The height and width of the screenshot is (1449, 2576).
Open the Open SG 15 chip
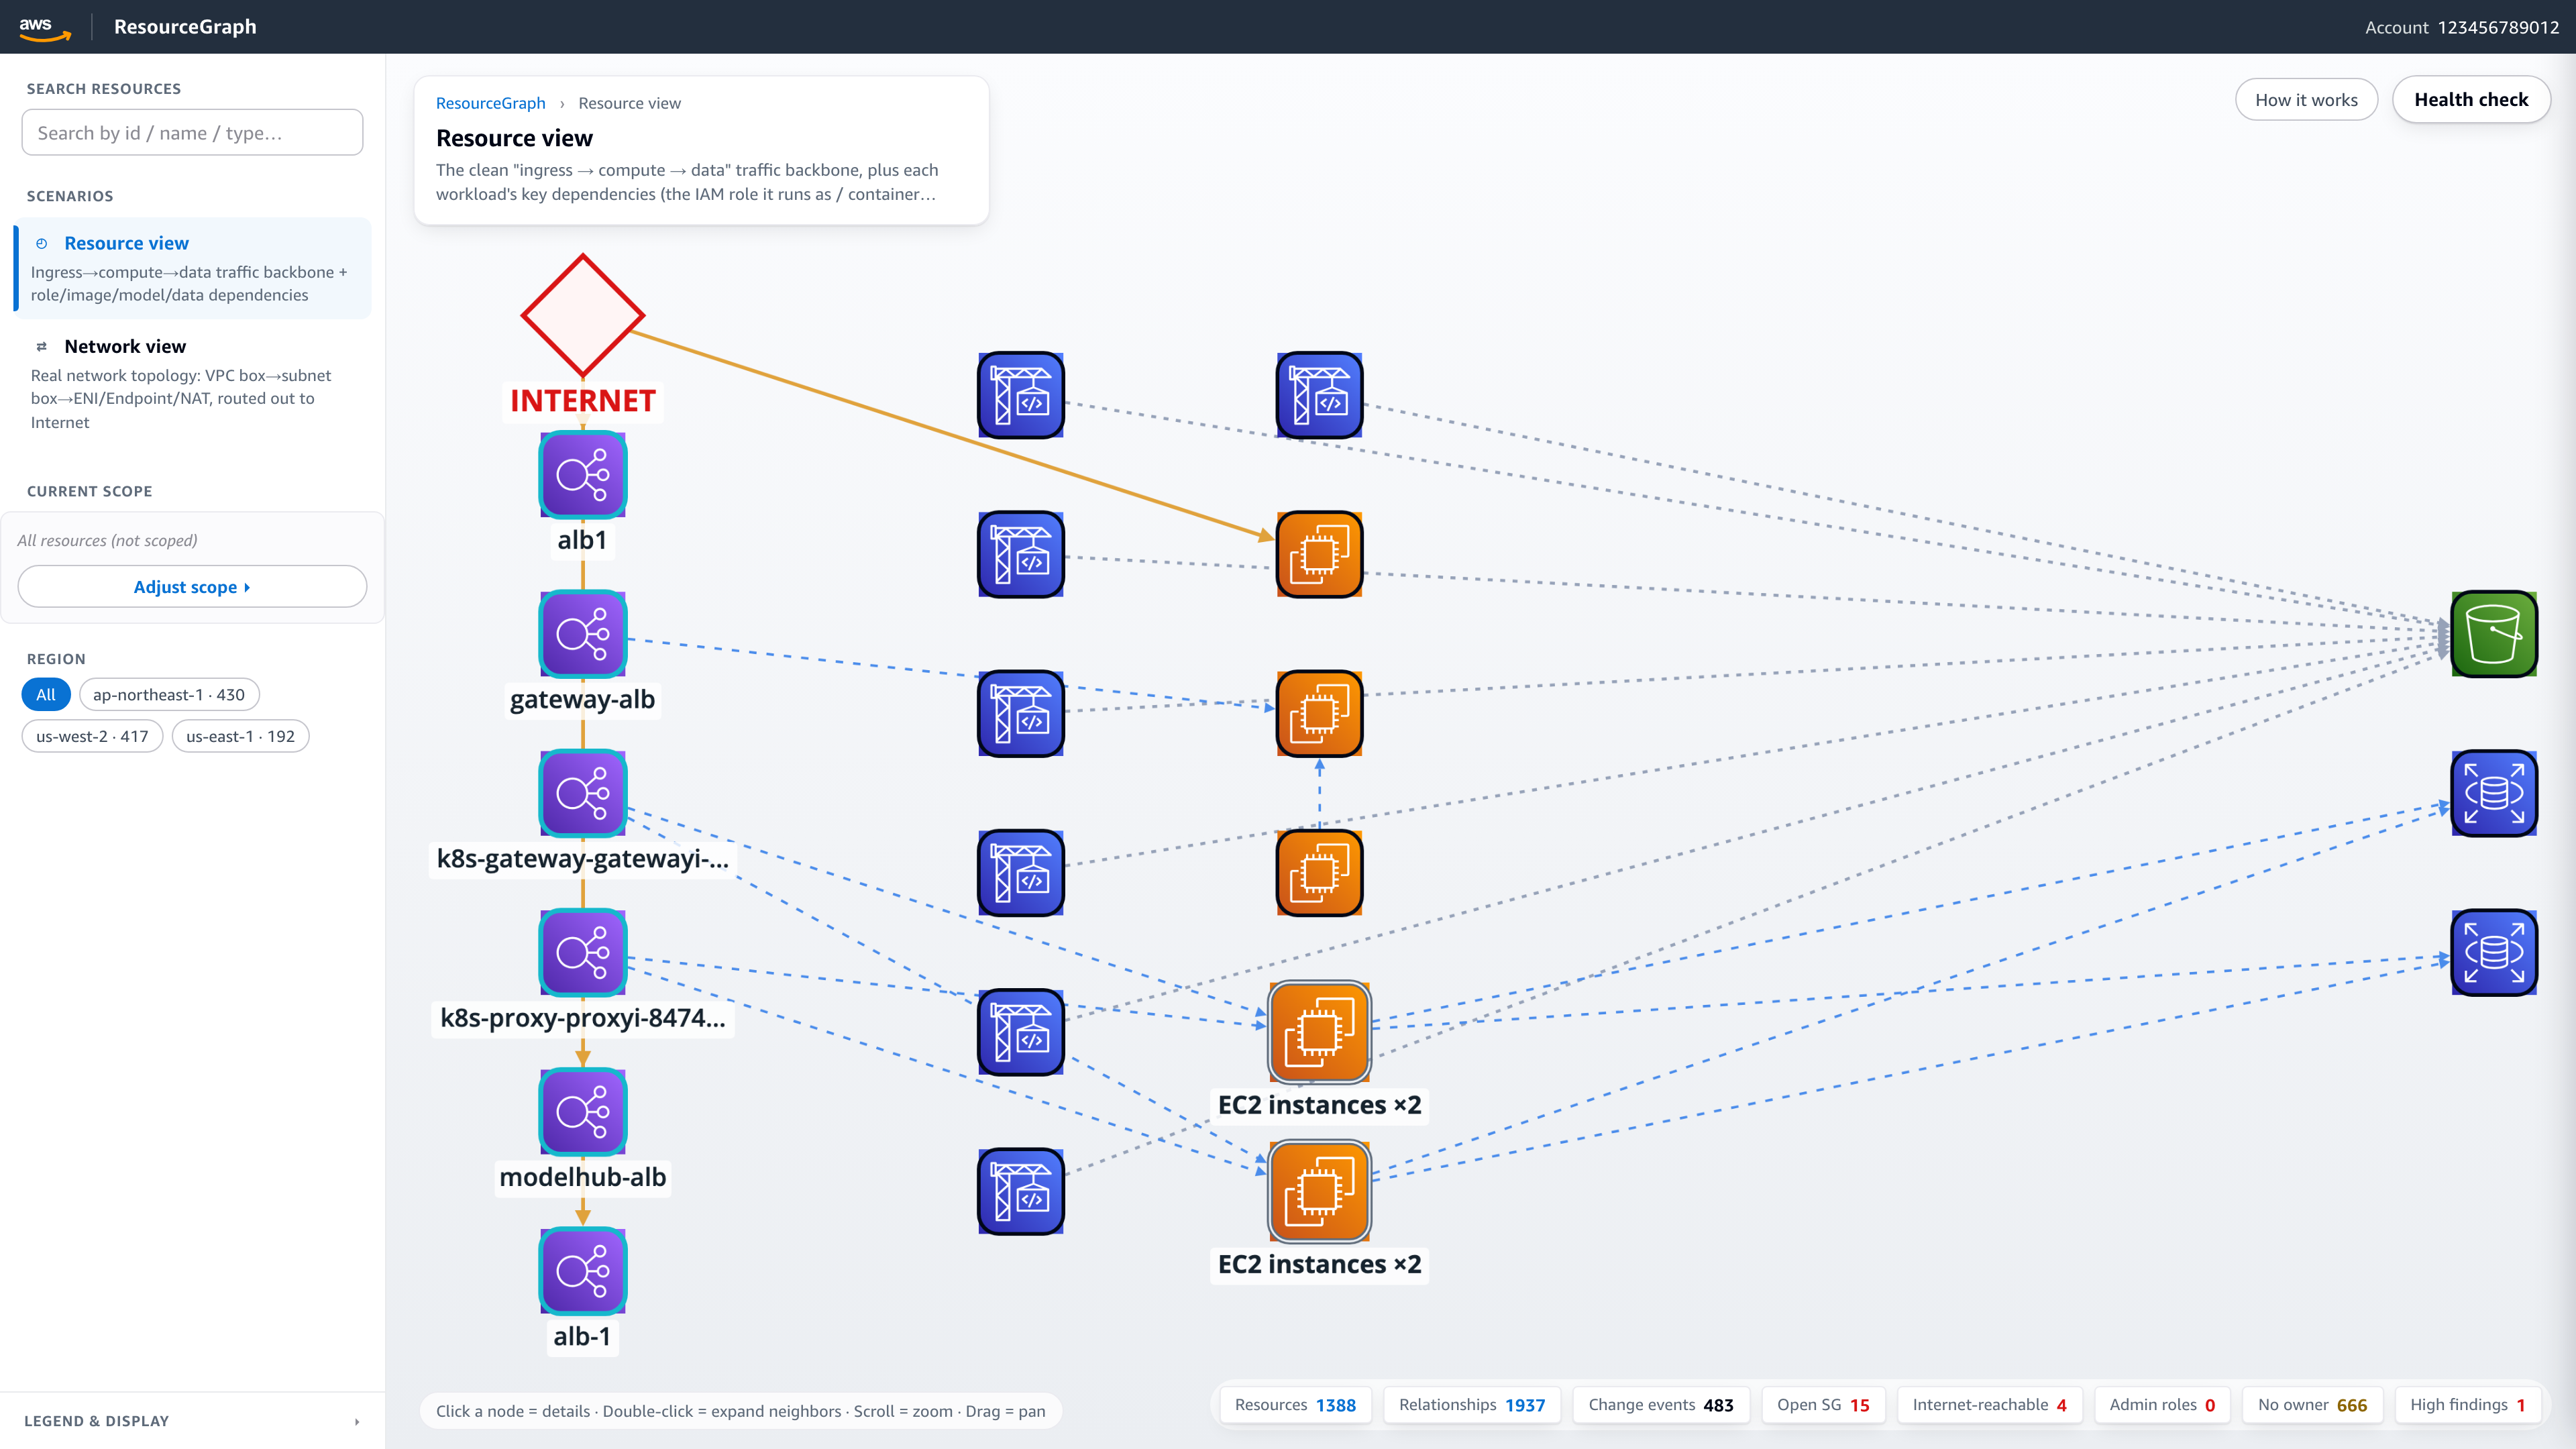(1823, 1405)
